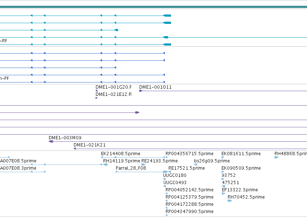307x217 pixels.
Task: Click the blue arrowhead under 475251
Action: pos(223,186)
